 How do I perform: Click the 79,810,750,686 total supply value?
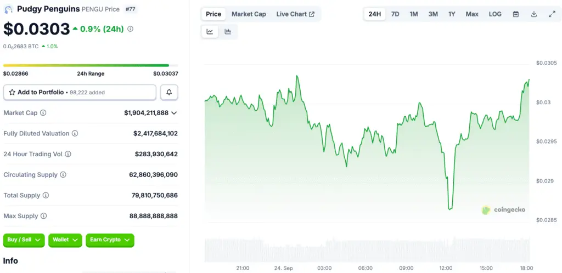tap(154, 195)
